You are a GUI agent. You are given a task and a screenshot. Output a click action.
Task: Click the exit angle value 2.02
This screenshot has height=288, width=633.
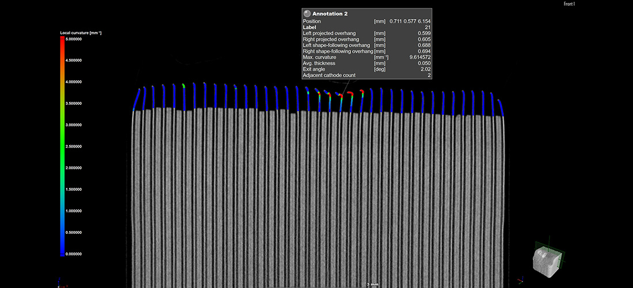(427, 70)
